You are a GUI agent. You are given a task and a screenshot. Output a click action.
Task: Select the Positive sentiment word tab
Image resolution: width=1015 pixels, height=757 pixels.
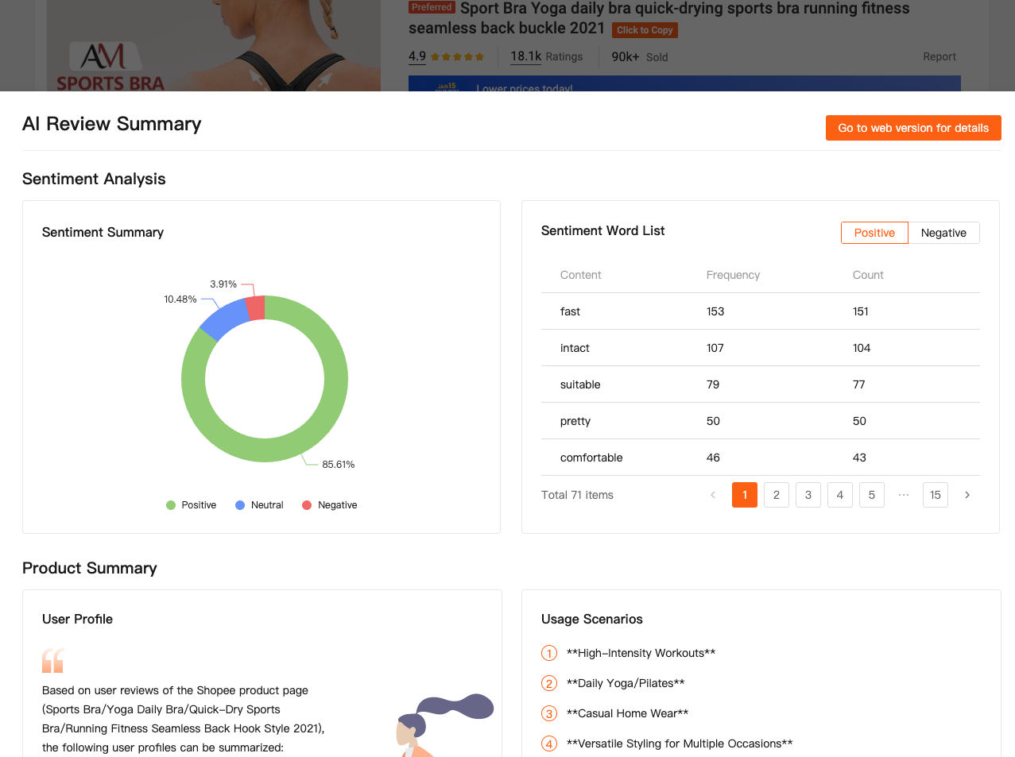point(874,233)
